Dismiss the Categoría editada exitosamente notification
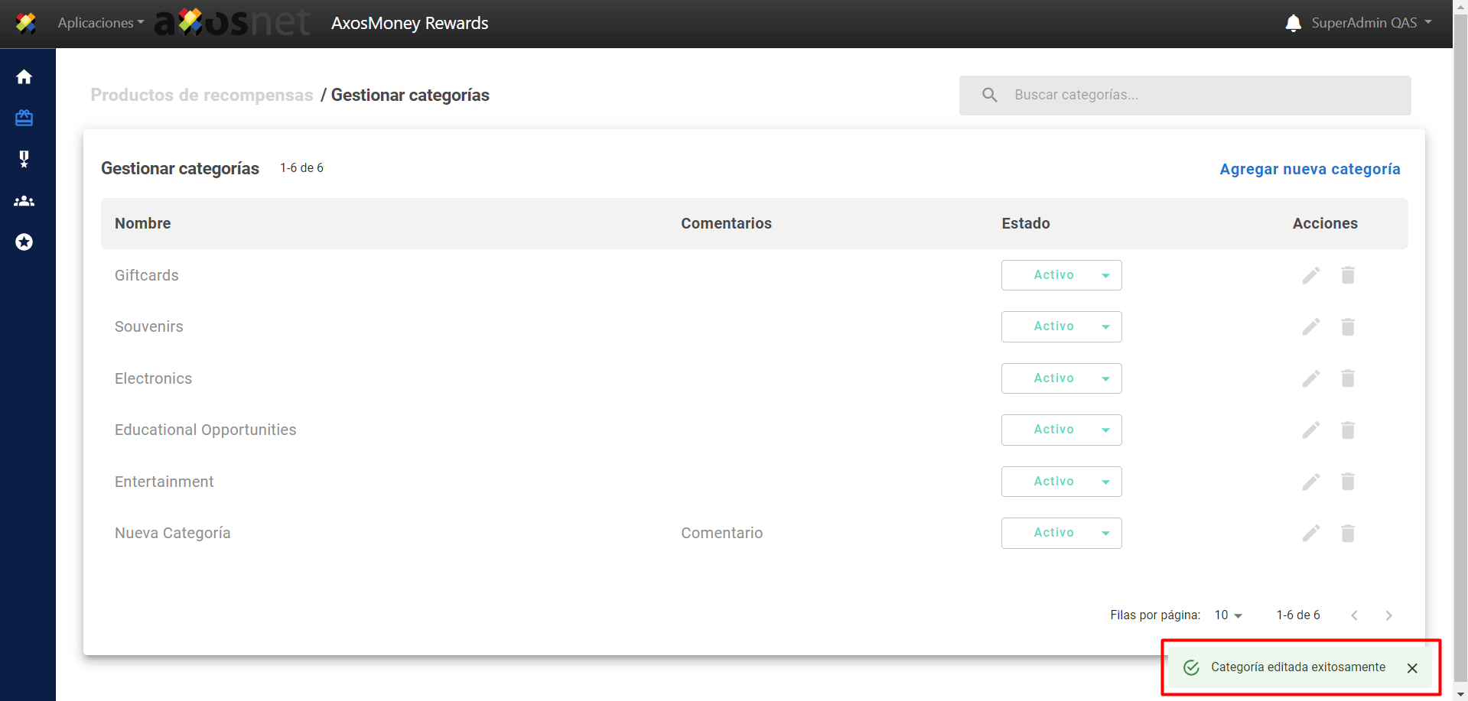Viewport: 1468px width, 701px height. pyautogui.click(x=1412, y=668)
